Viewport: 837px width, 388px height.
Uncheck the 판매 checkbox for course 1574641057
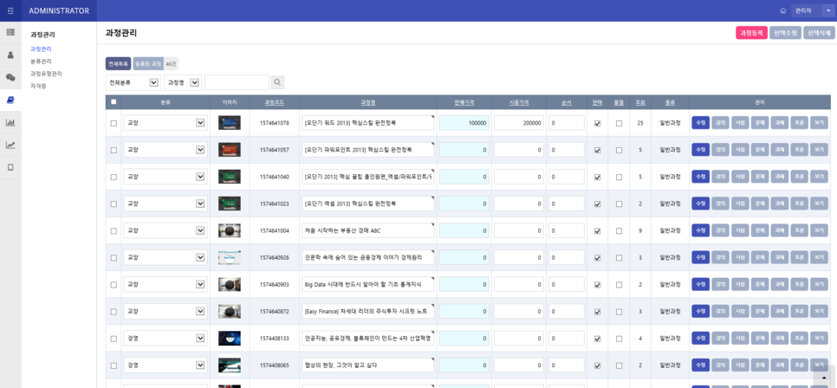tap(597, 150)
